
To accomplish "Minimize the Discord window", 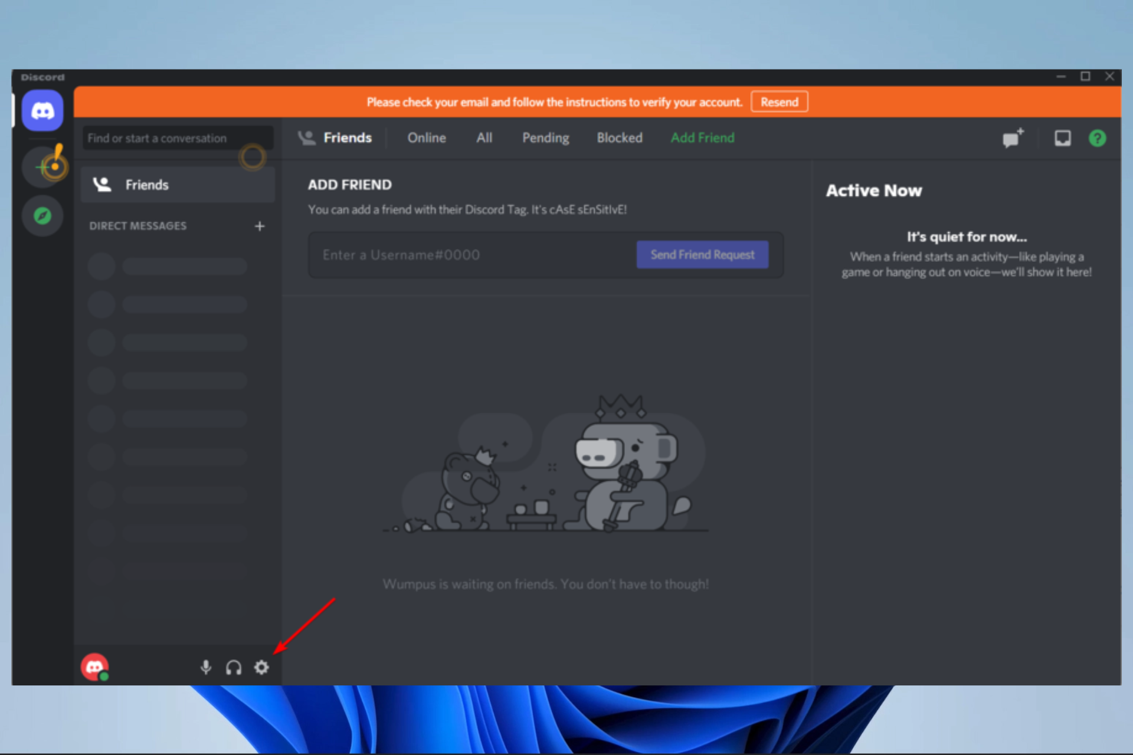I will click(1061, 77).
